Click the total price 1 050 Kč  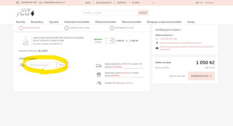coord(205,63)
